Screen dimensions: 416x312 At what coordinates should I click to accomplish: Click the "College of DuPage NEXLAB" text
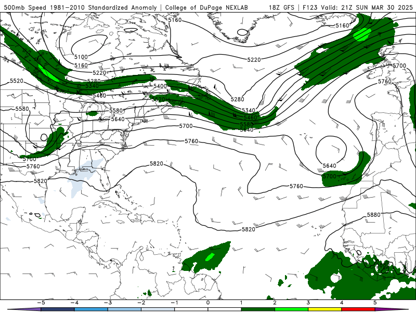click(x=206, y=7)
